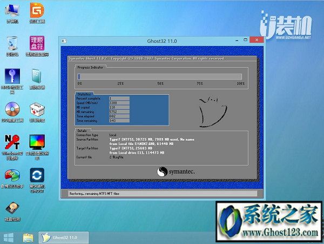Viewport: 324px width, 244px height.
Task: Maximize the Ghost32 11.0 window
Action: pos(245,39)
